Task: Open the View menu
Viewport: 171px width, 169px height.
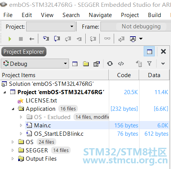Action: click(47, 15)
